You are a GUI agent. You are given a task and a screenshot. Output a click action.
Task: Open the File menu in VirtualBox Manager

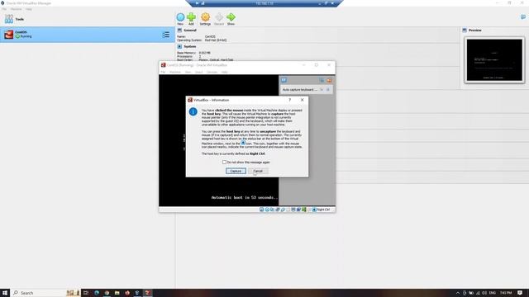(3, 9)
